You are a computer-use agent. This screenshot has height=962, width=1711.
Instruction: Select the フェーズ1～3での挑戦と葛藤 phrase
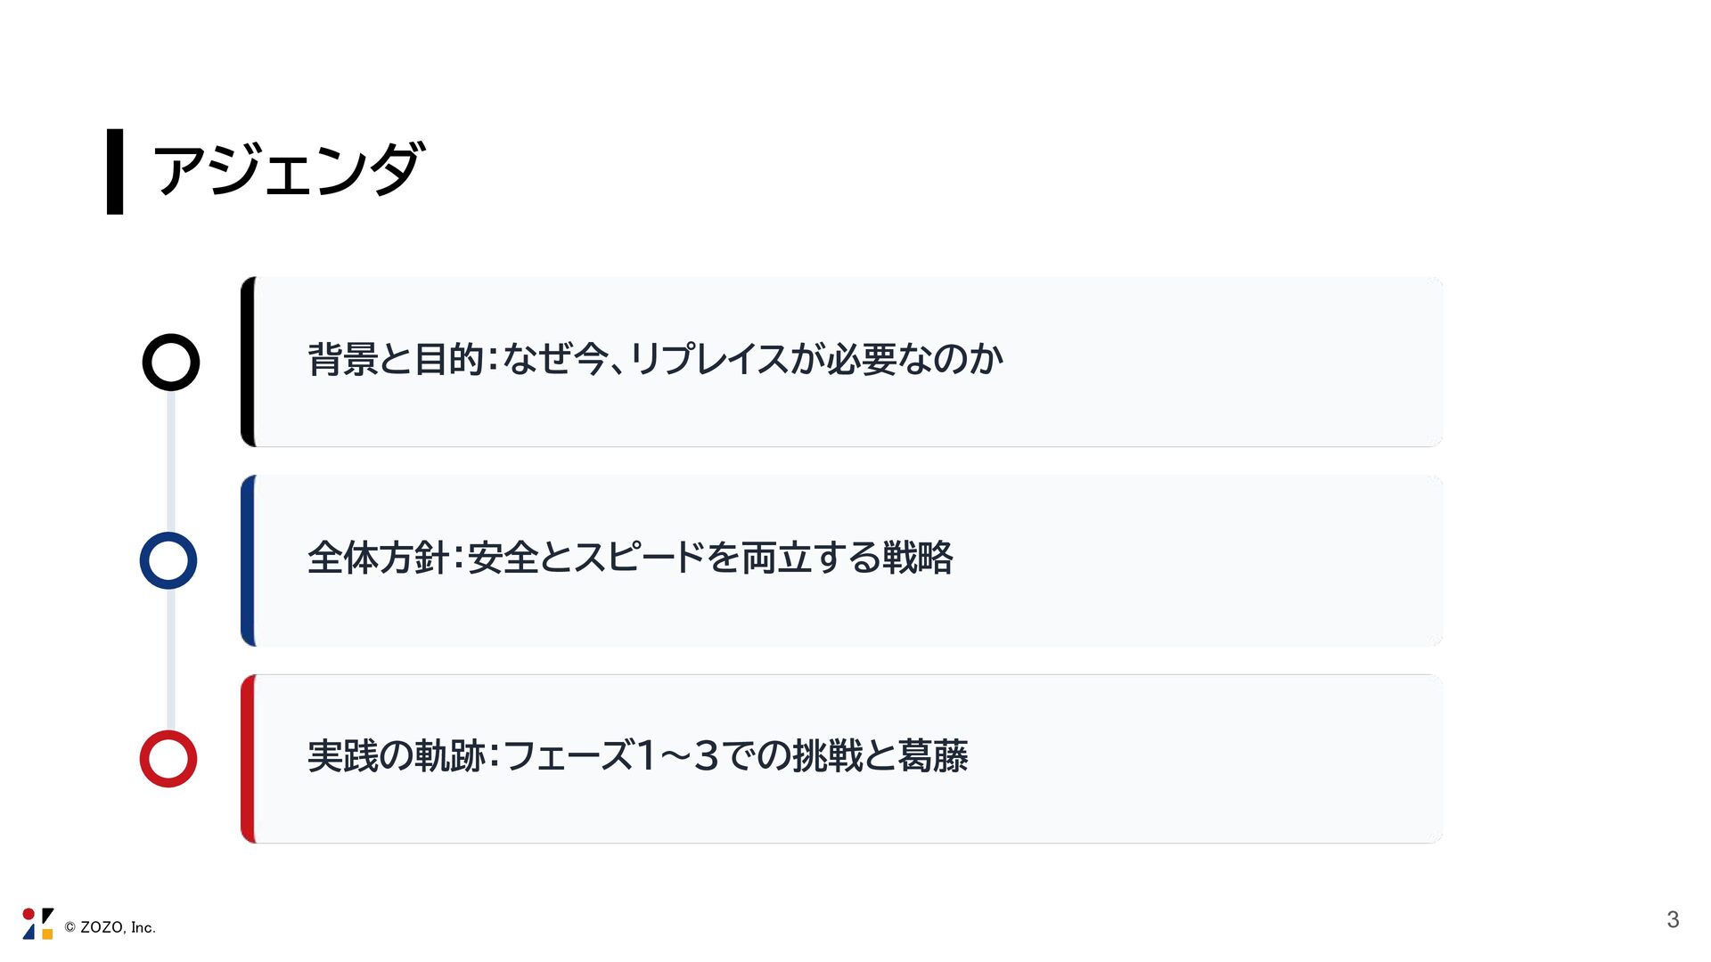point(735,756)
